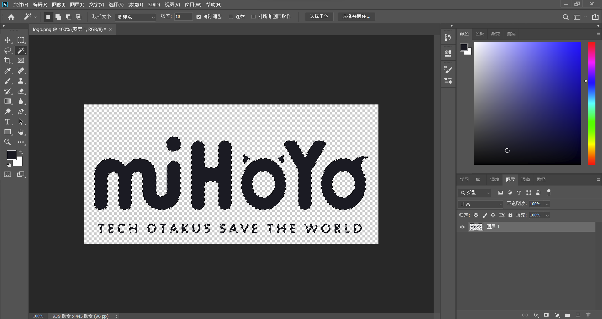This screenshot has height=319, width=602.
Task: Hide 图层 1 via eye icon
Action: pos(462,227)
